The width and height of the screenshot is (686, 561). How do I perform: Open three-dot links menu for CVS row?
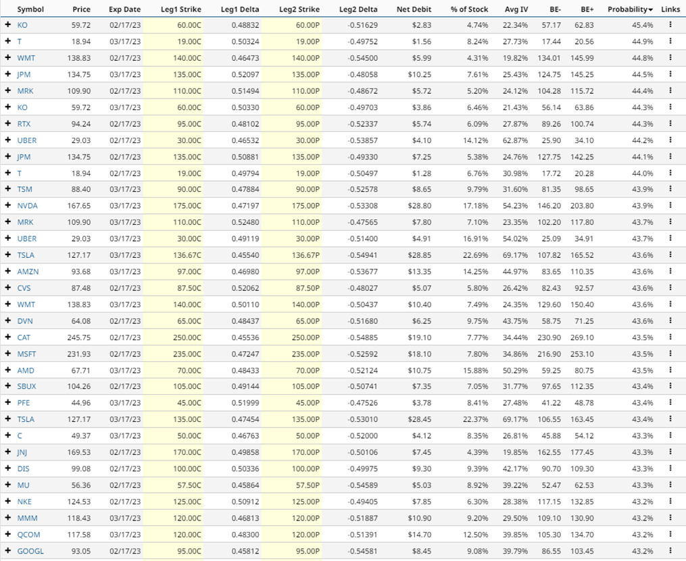coord(670,288)
